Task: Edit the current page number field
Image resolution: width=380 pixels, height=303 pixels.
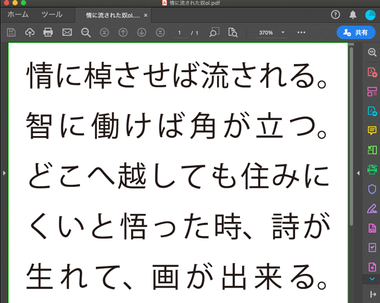Action: [180, 33]
